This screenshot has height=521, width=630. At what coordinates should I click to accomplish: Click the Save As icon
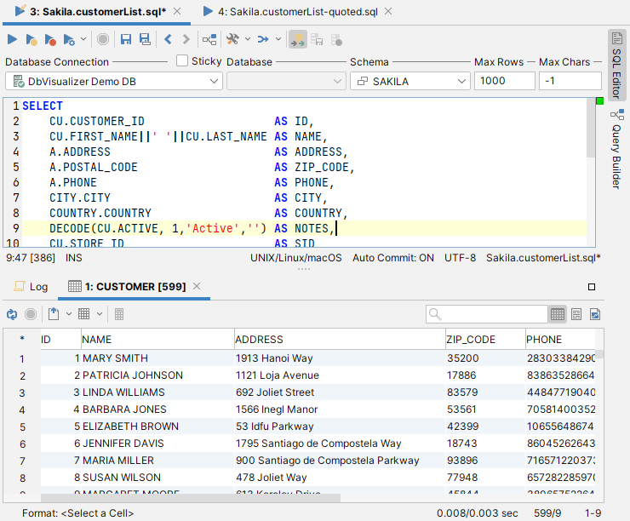[145, 39]
